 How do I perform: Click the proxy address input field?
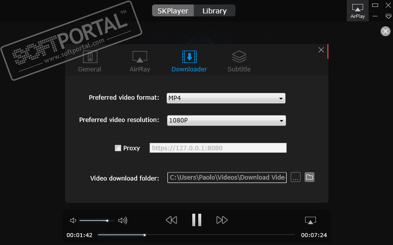click(218, 148)
